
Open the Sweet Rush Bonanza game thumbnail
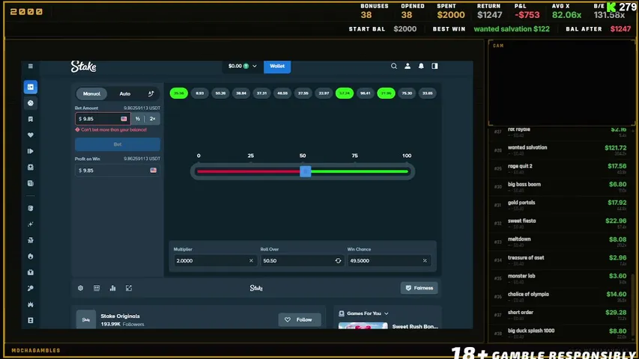click(x=363, y=325)
